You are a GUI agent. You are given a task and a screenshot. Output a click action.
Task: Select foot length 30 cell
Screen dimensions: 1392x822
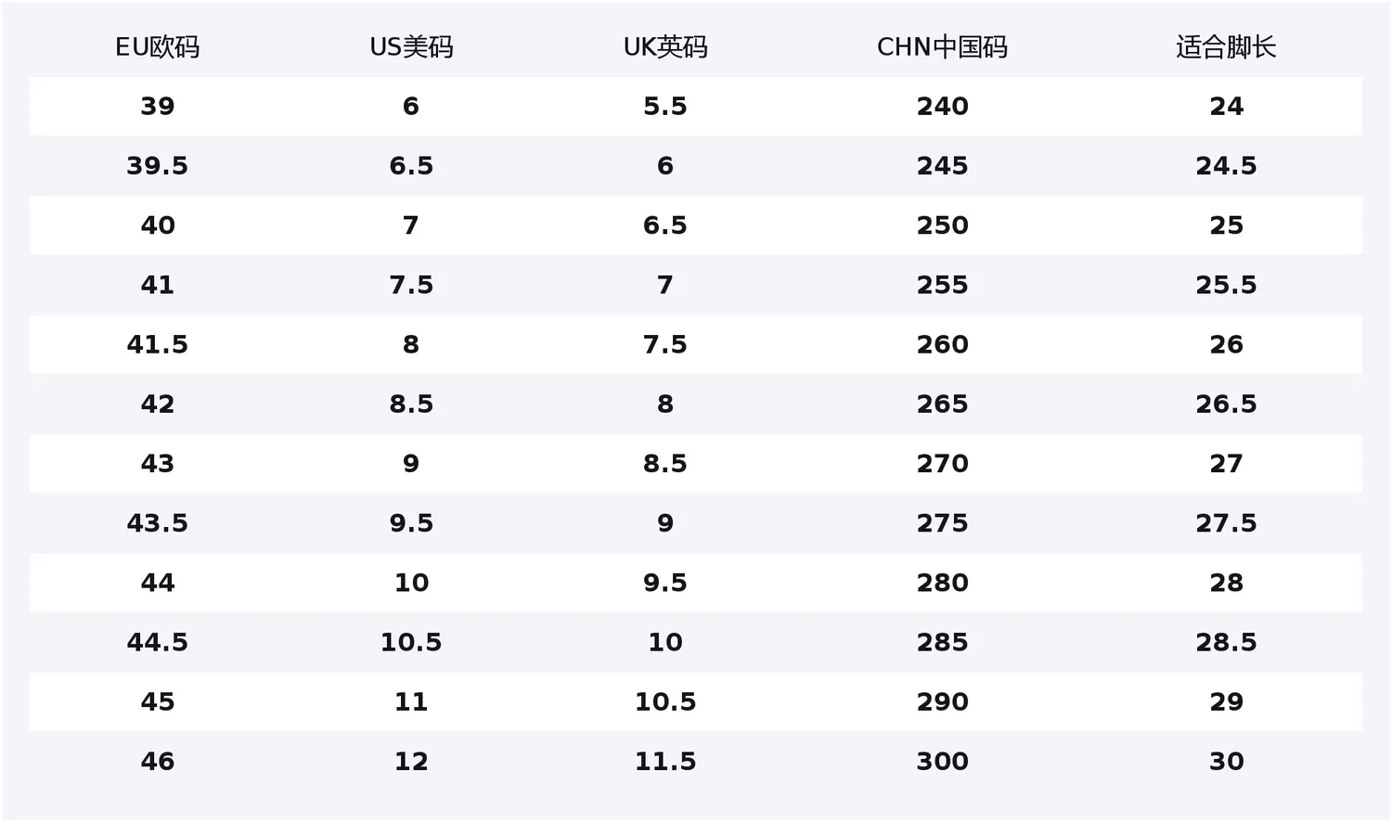point(1226,761)
